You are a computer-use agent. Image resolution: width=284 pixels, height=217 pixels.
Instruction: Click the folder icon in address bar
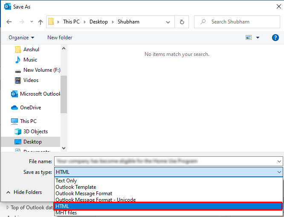(51, 22)
